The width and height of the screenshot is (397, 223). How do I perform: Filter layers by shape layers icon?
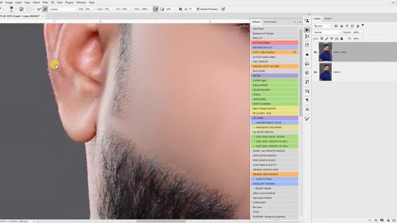352,26
